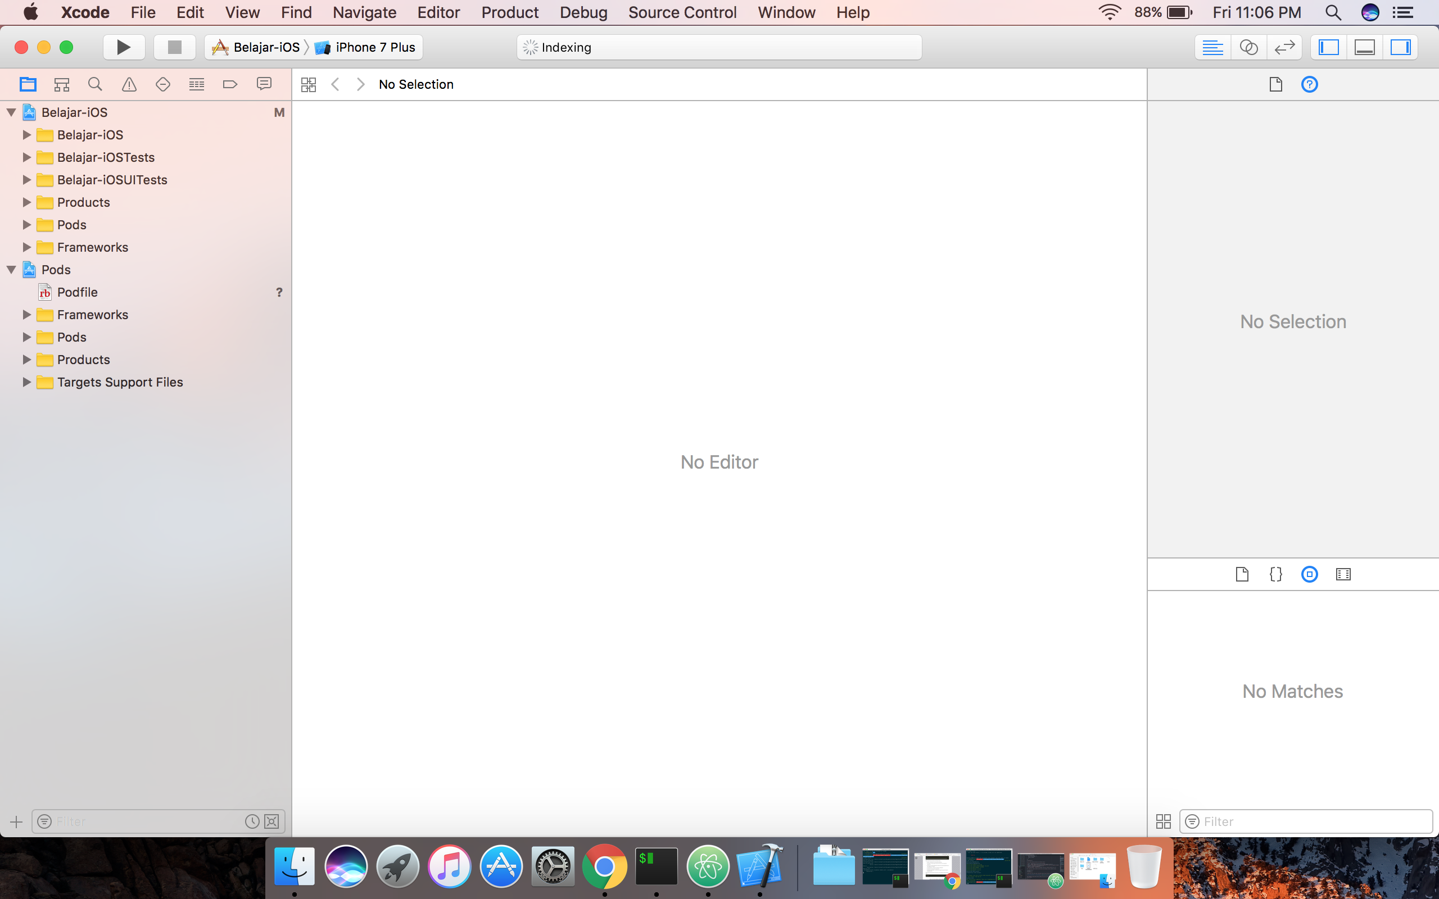Expand the Targets Support Files folder
The image size is (1439, 899).
coord(27,382)
